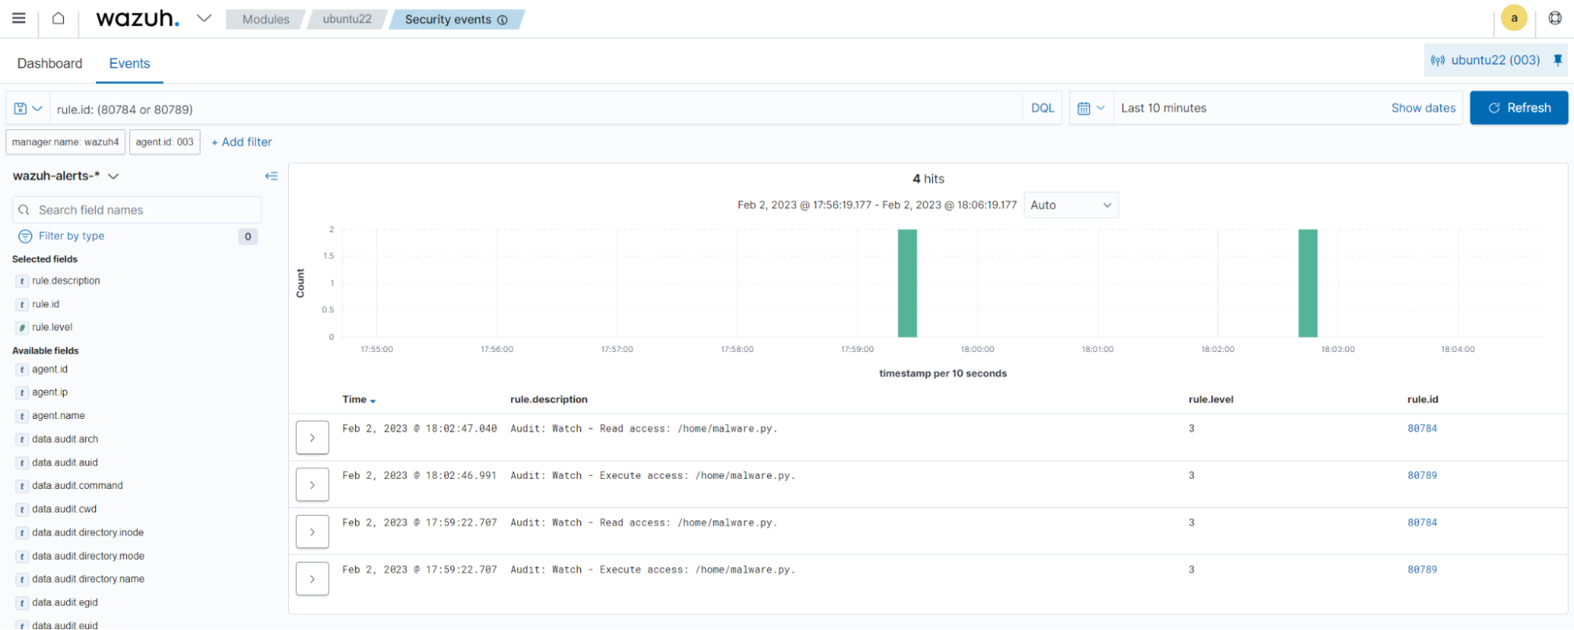
Task: Select data.audit.command field
Action: [77, 485]
